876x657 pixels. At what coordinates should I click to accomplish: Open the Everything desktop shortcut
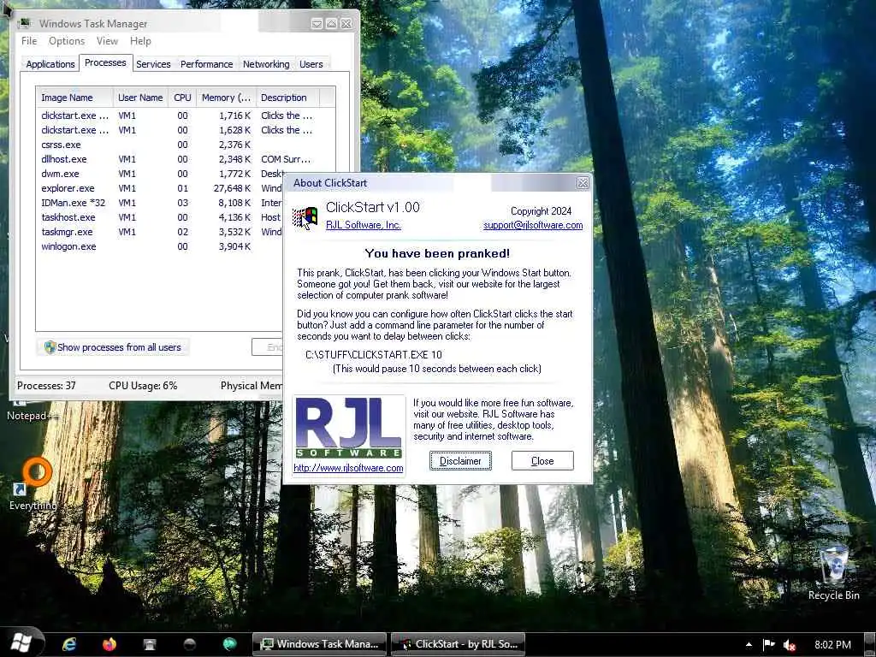click(33, 484)
